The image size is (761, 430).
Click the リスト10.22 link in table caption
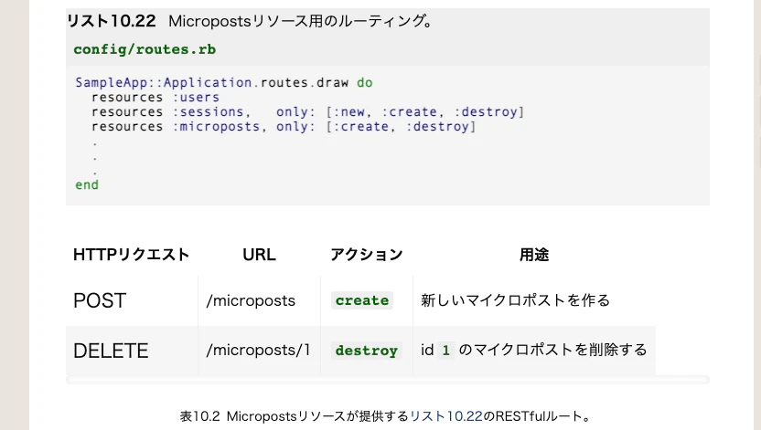coord(446,416)
